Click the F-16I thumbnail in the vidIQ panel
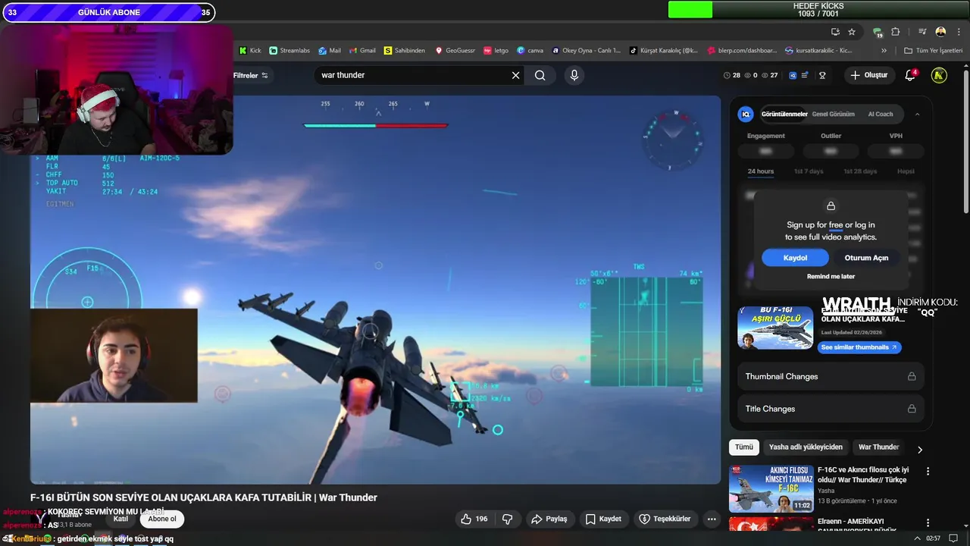970x546 pixels. [x=775, y=328]
